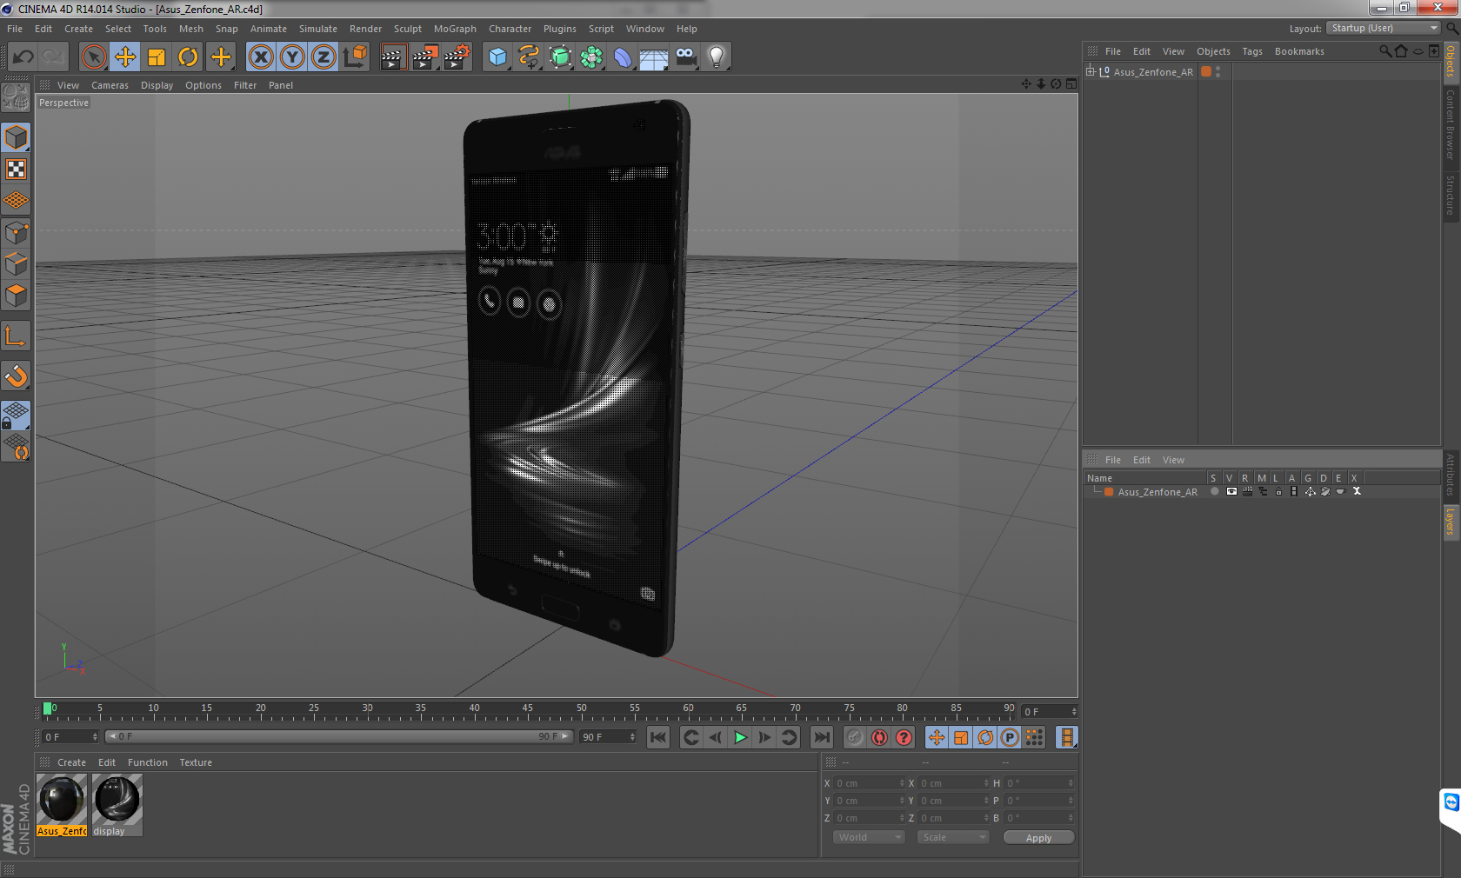Image resolution: width=1461 pixels, height=878 pixels.
Task: Go to start of animation
Action: pyautogui.click(x=658, y=737)
